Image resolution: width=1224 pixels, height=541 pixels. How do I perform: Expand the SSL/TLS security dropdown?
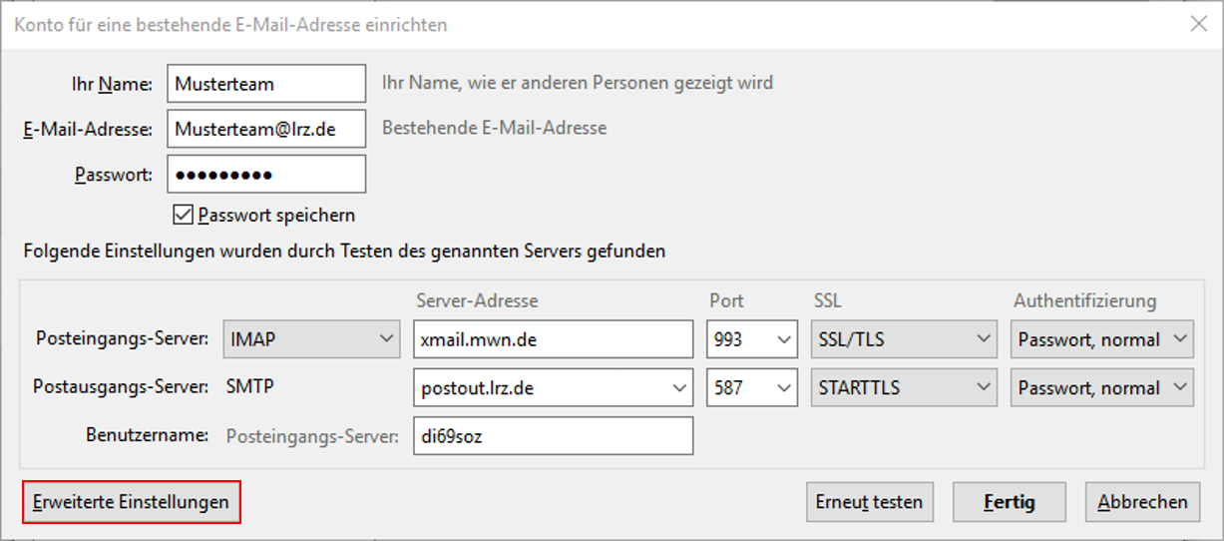903,339
